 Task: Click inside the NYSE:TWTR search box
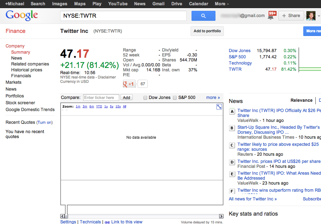coord(123,16)
